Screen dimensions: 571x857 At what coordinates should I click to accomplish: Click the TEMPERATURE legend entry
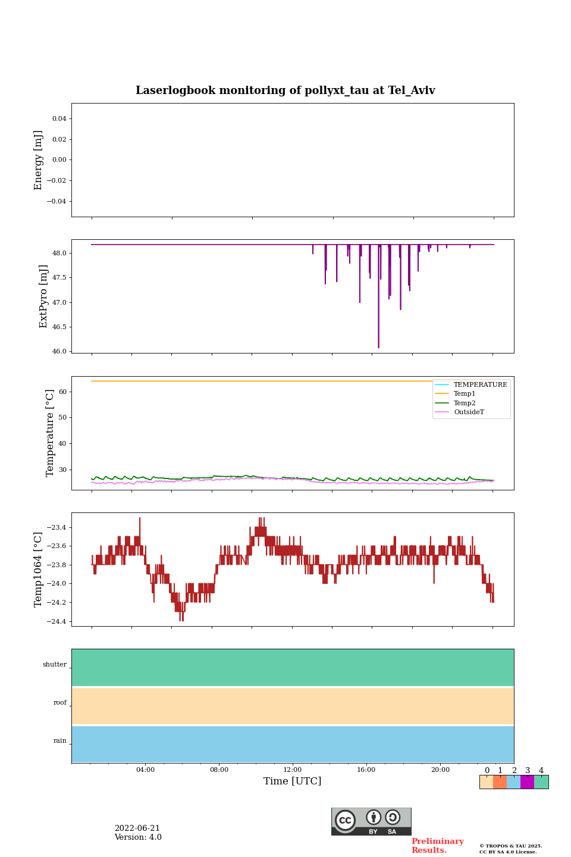pyautogui.click(x=471, y=385)
